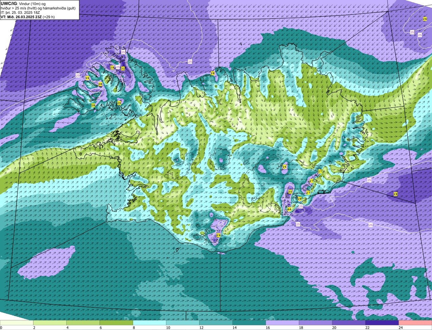The width and height of the screenshot is (432, 330).
Task: Click the olive green 6–8 m/s legend swatch
Action: (116, 323)
